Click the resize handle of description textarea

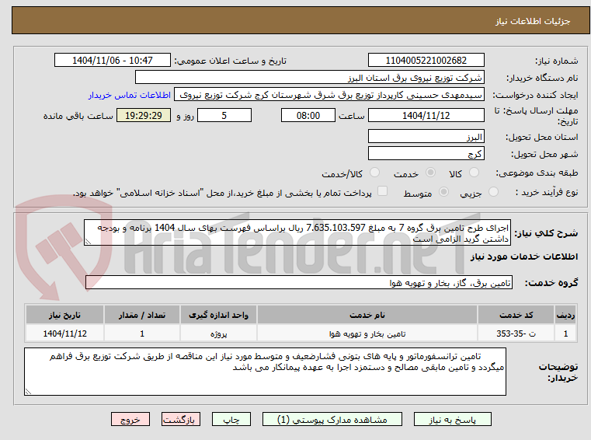[x=88, y=242]
